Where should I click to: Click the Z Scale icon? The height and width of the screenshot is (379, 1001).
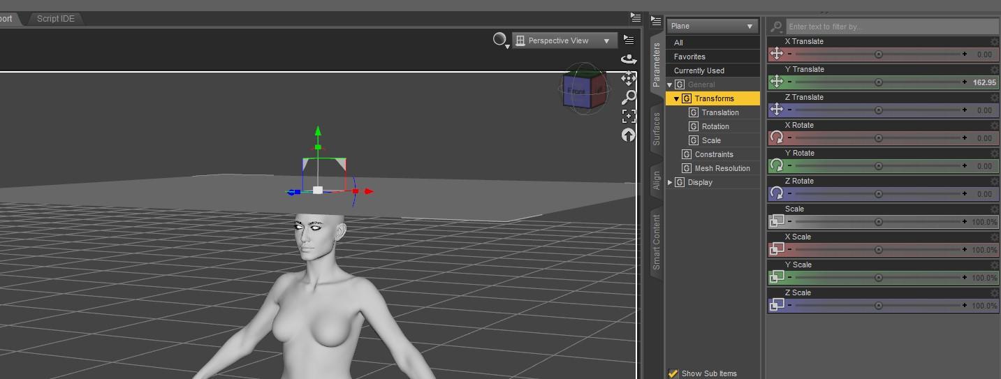pyautogui.click(x=776, y=305)
